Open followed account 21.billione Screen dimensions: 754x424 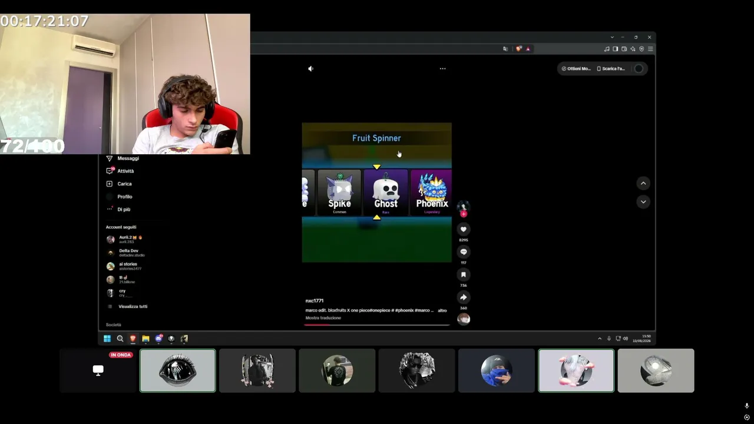(121, 280)
